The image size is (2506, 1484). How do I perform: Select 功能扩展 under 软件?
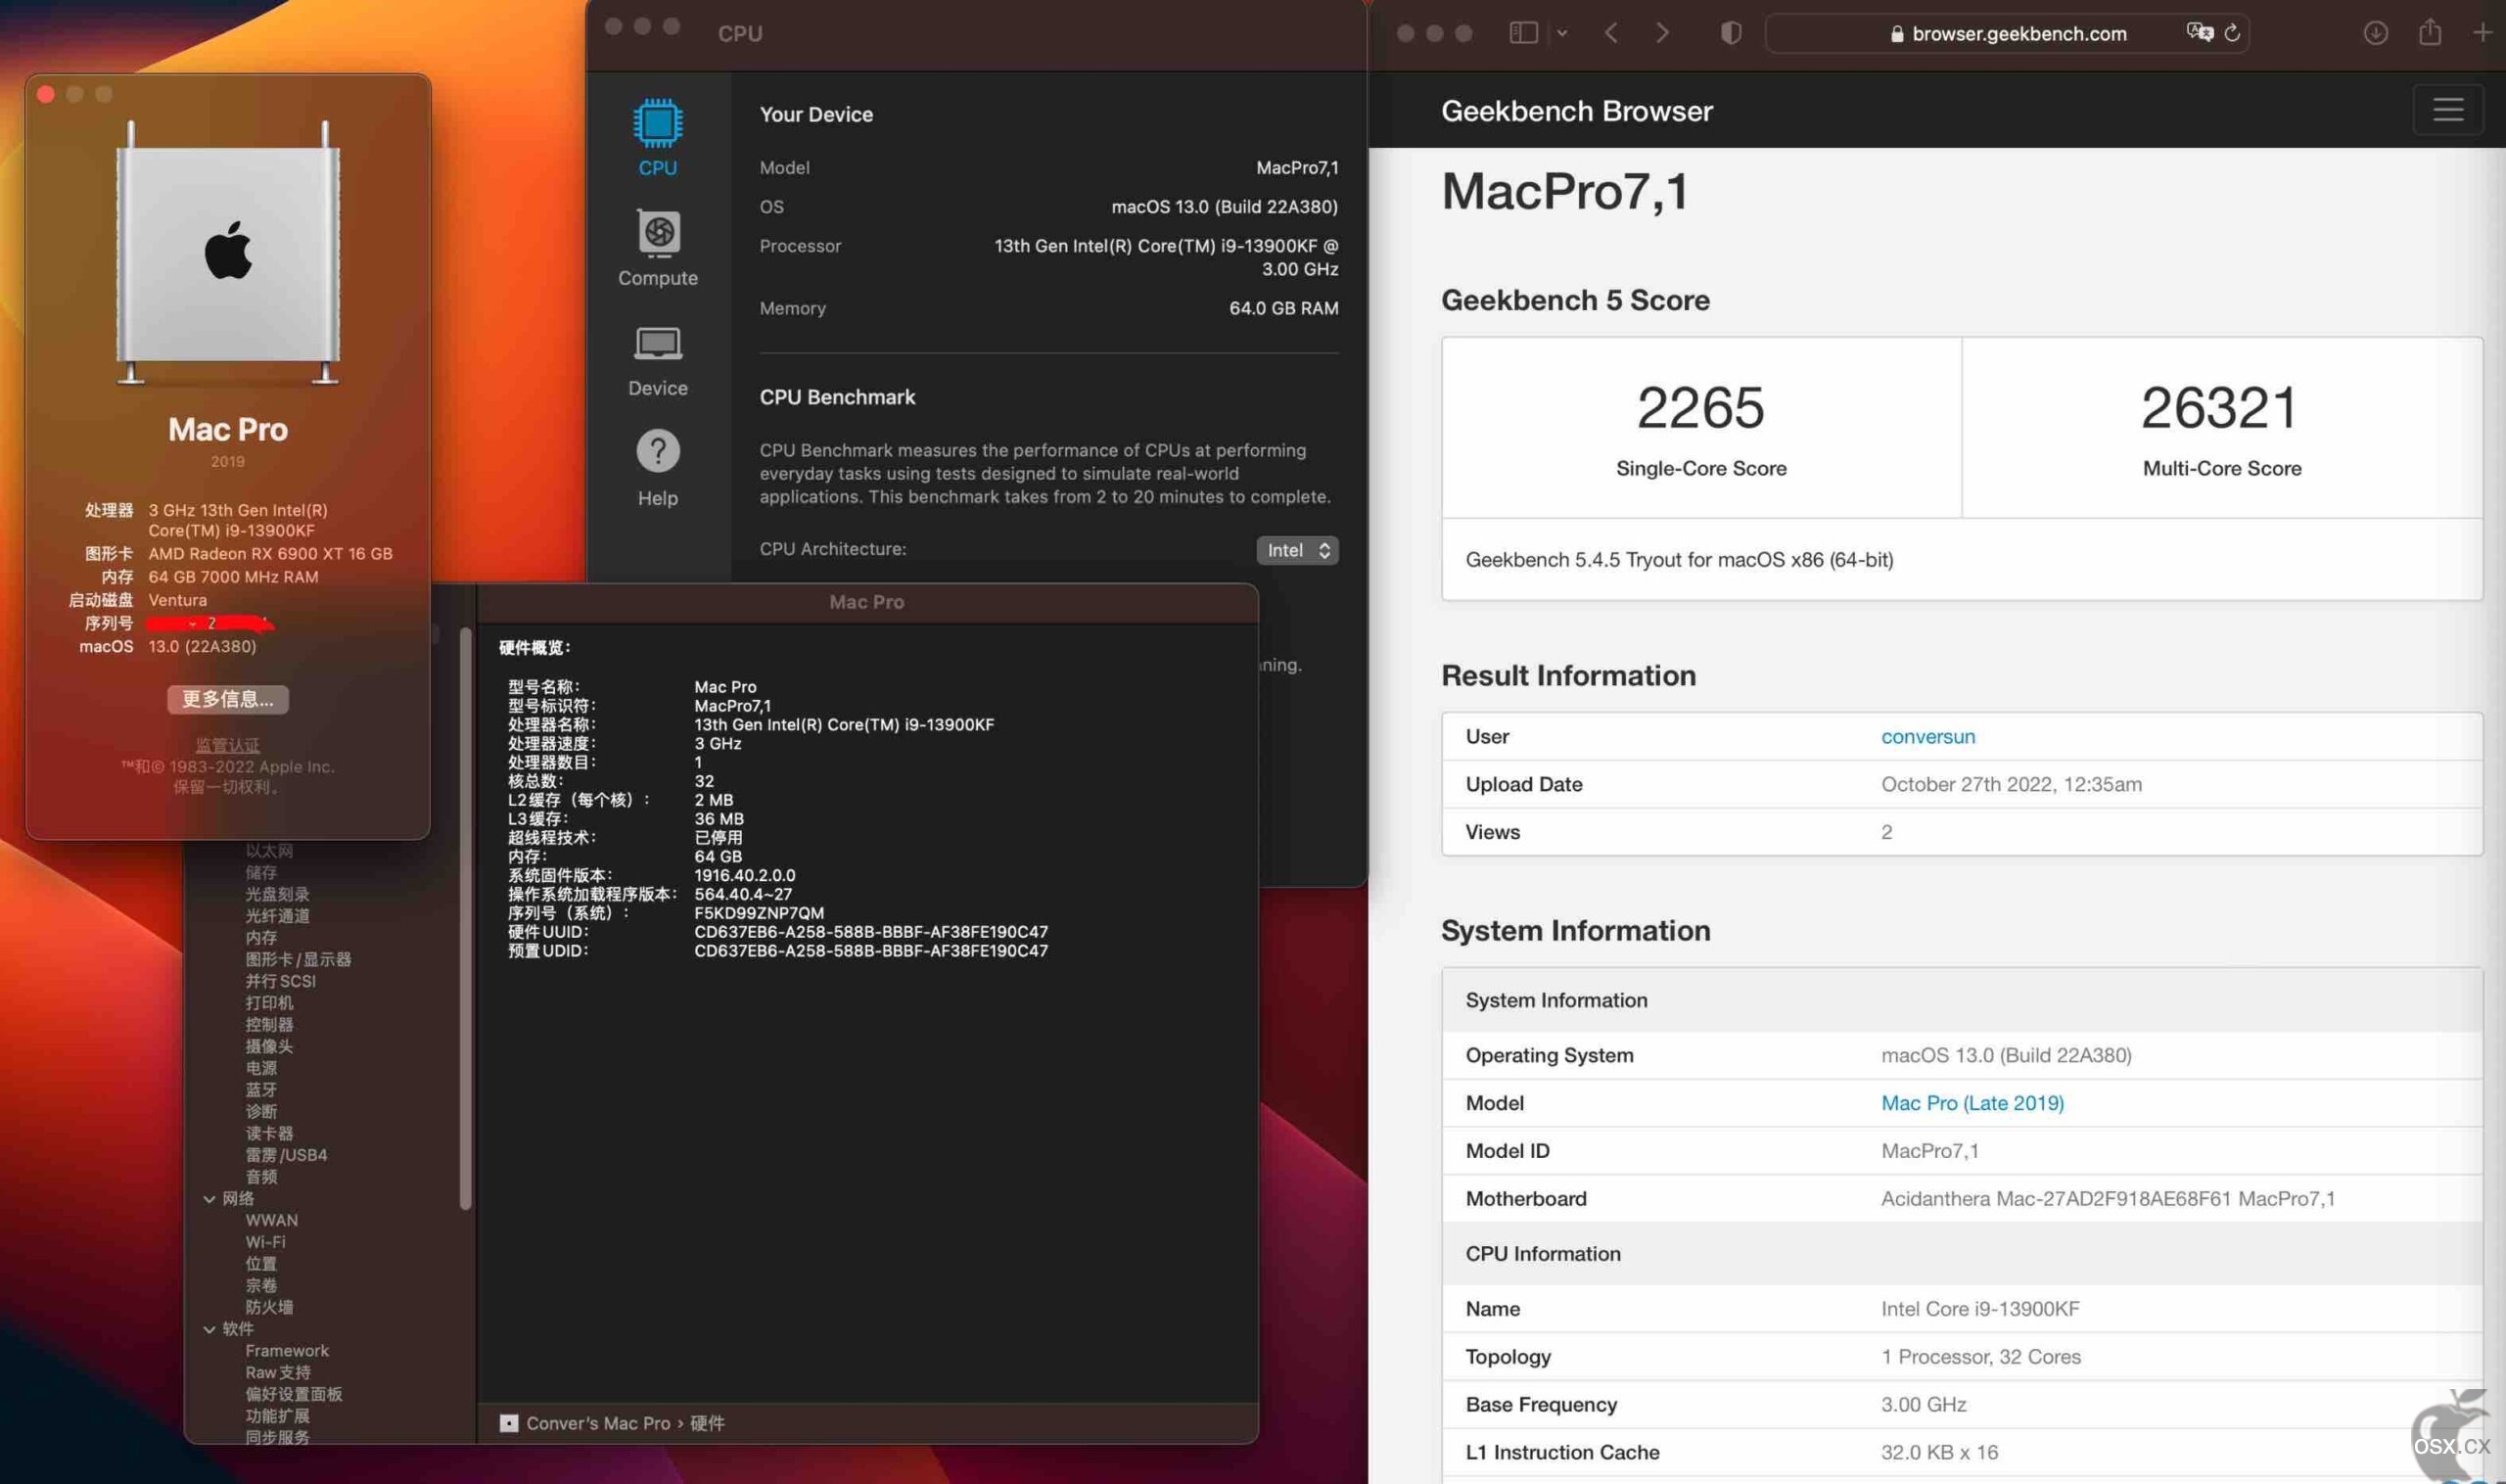(277, 1415)
